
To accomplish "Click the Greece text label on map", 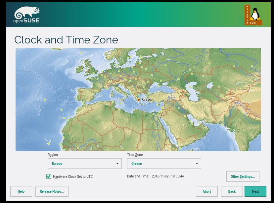I will click(147, 100).
